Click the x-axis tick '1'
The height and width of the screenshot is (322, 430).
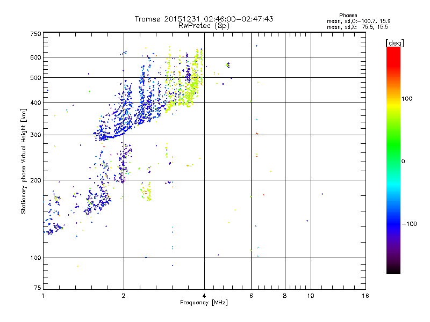pyautogui.click(x=43, y=296)
